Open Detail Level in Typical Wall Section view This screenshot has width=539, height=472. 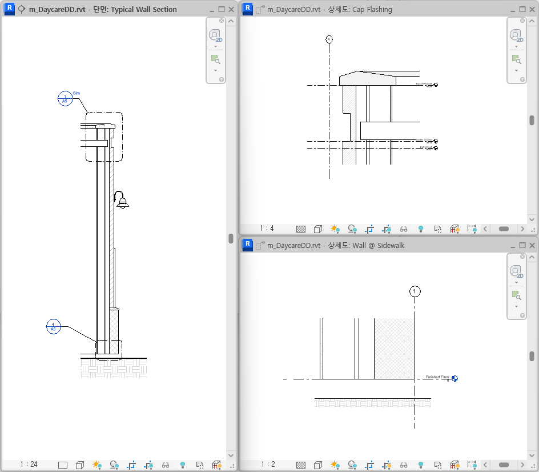[x=63, y=465]
